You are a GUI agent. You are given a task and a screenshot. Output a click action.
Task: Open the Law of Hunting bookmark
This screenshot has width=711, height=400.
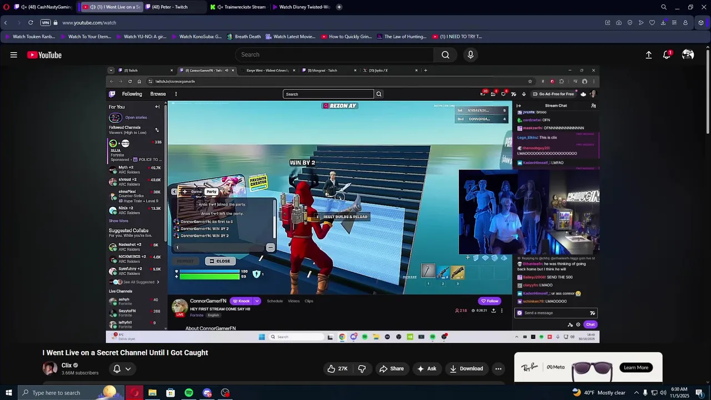[401, 37]
